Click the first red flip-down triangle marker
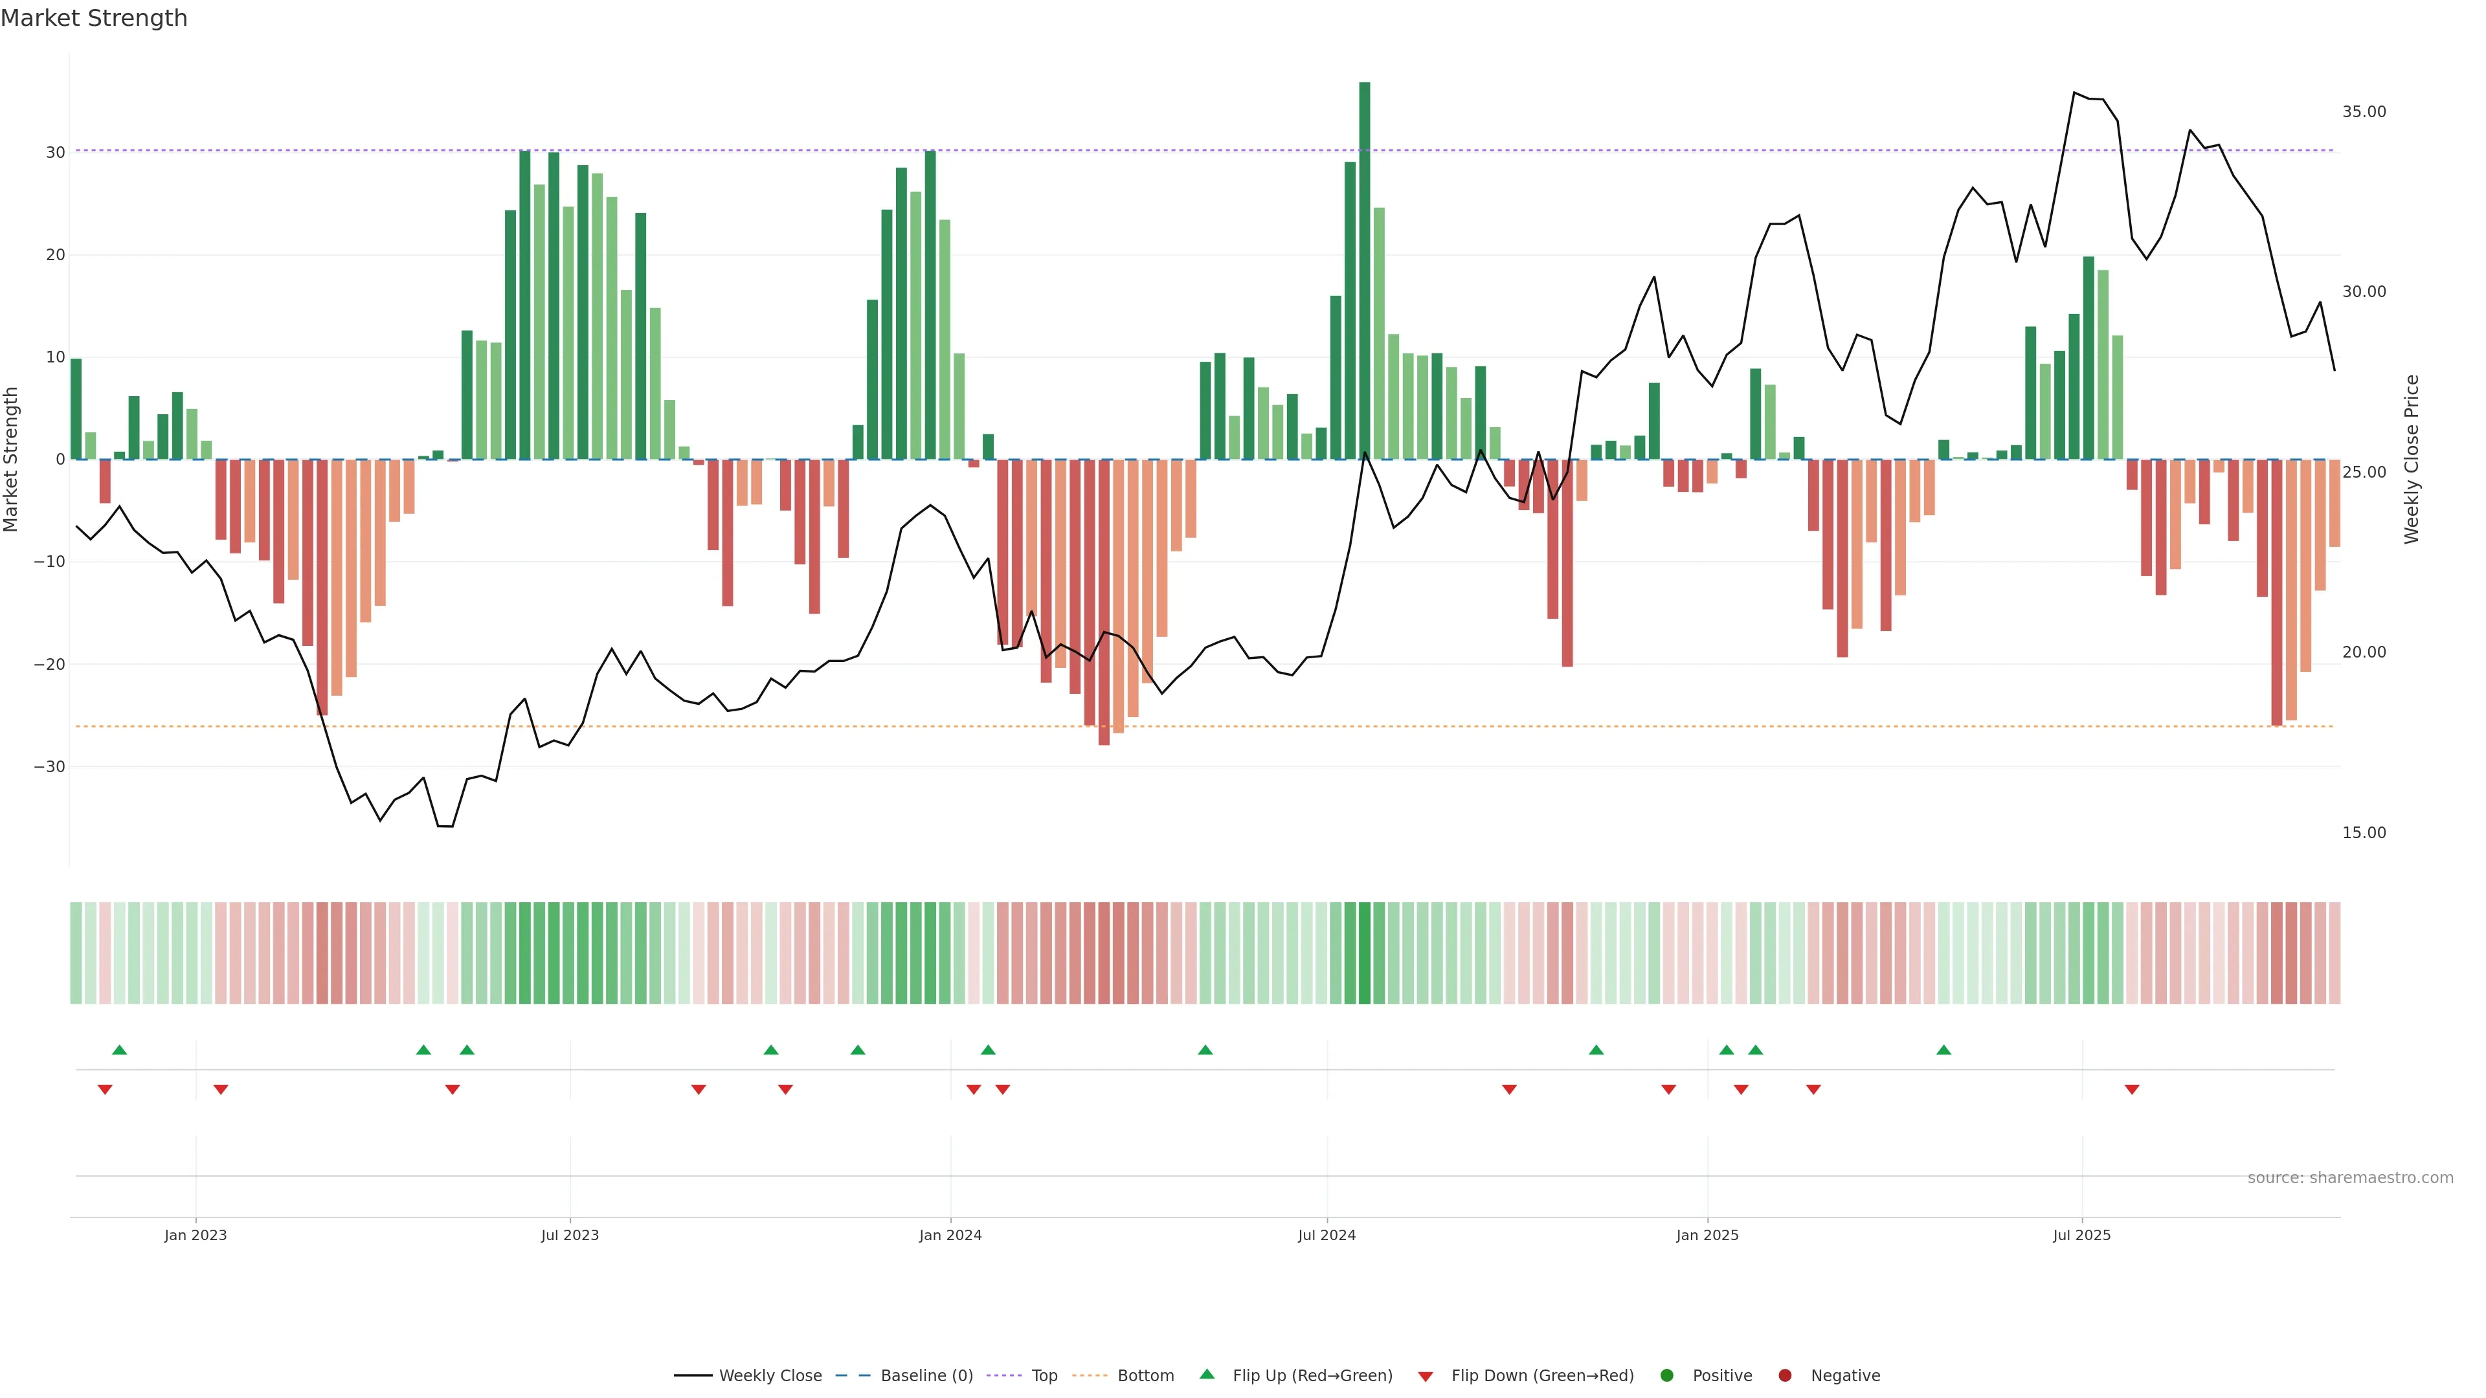The width and height of the screenshot is (2486, 1398). point(105,1089)
